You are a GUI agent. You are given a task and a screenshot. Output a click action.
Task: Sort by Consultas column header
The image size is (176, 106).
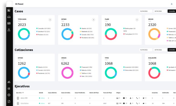pyautogui.click(x=155, y=93)
